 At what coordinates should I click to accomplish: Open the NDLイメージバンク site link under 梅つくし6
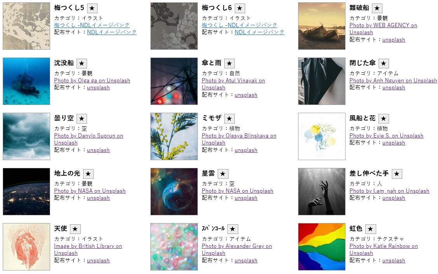pyautogui.click(x=260, y=32)
